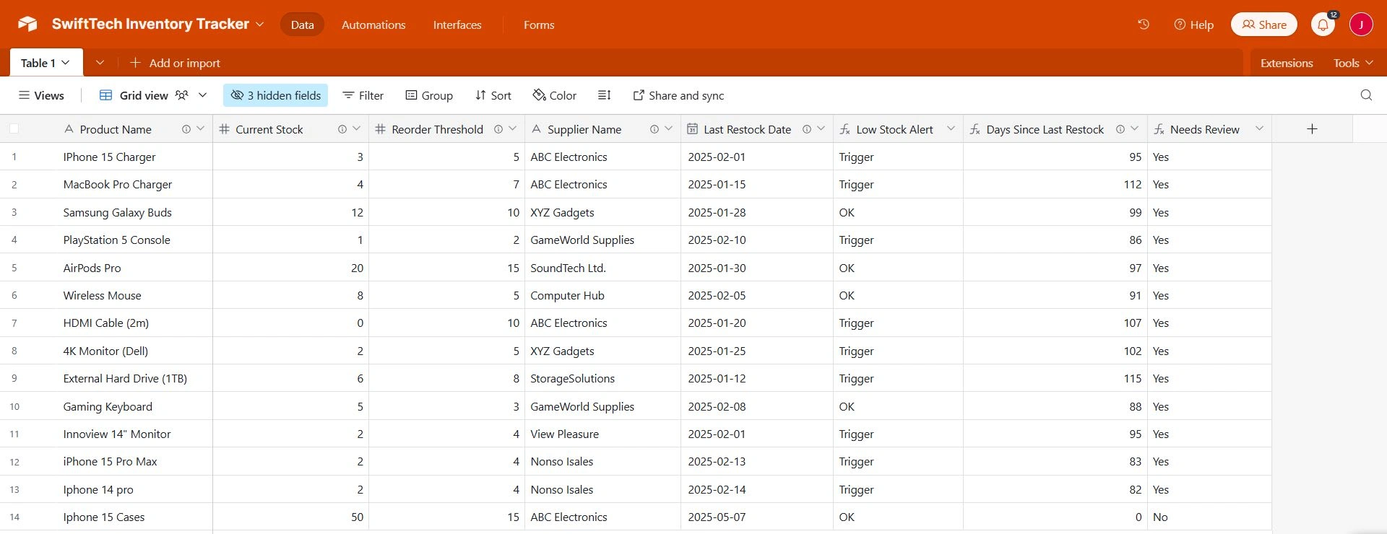Screen dimensions: 1387x534
Task: Add a new field with plus icon
Action: (x=1312, y=129)
